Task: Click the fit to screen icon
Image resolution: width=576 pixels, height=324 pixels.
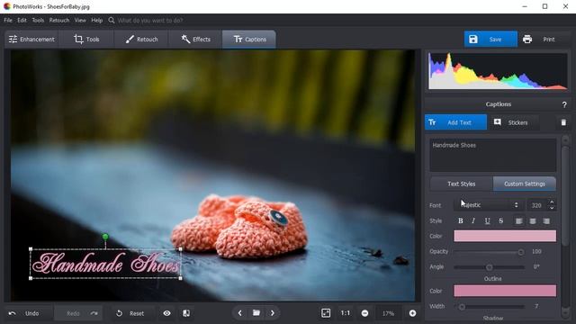Action: pyautogui.click(x=326, y=313)
